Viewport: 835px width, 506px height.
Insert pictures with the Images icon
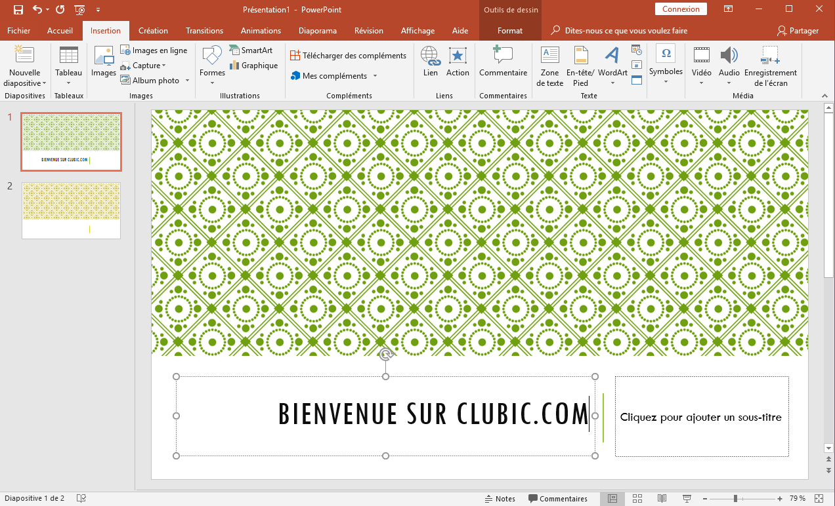[104, 56]
